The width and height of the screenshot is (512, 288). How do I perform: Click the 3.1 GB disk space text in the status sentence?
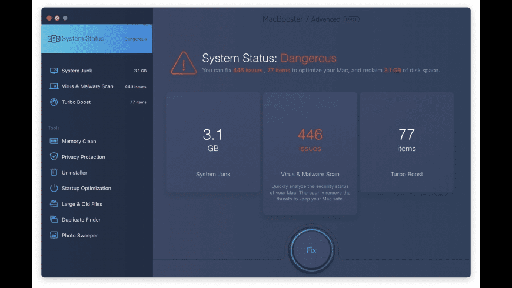392,70
